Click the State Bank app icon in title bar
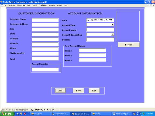 [x=1, y=2]
